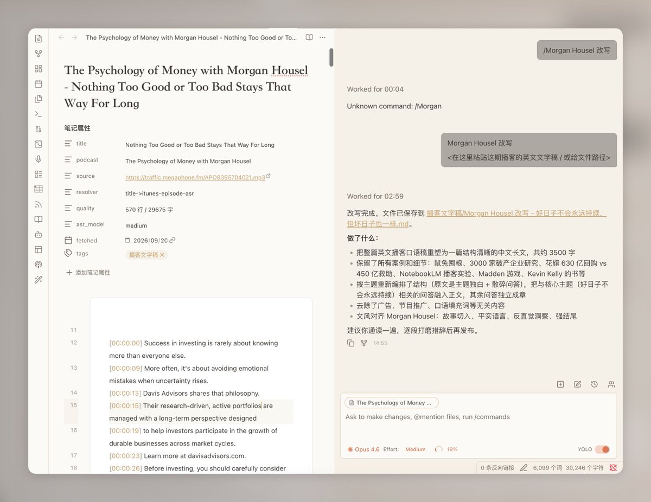Screen dimensions: 651x502
Task: Open the Opus 4.6 model selector
Action: tap(363, 449)
